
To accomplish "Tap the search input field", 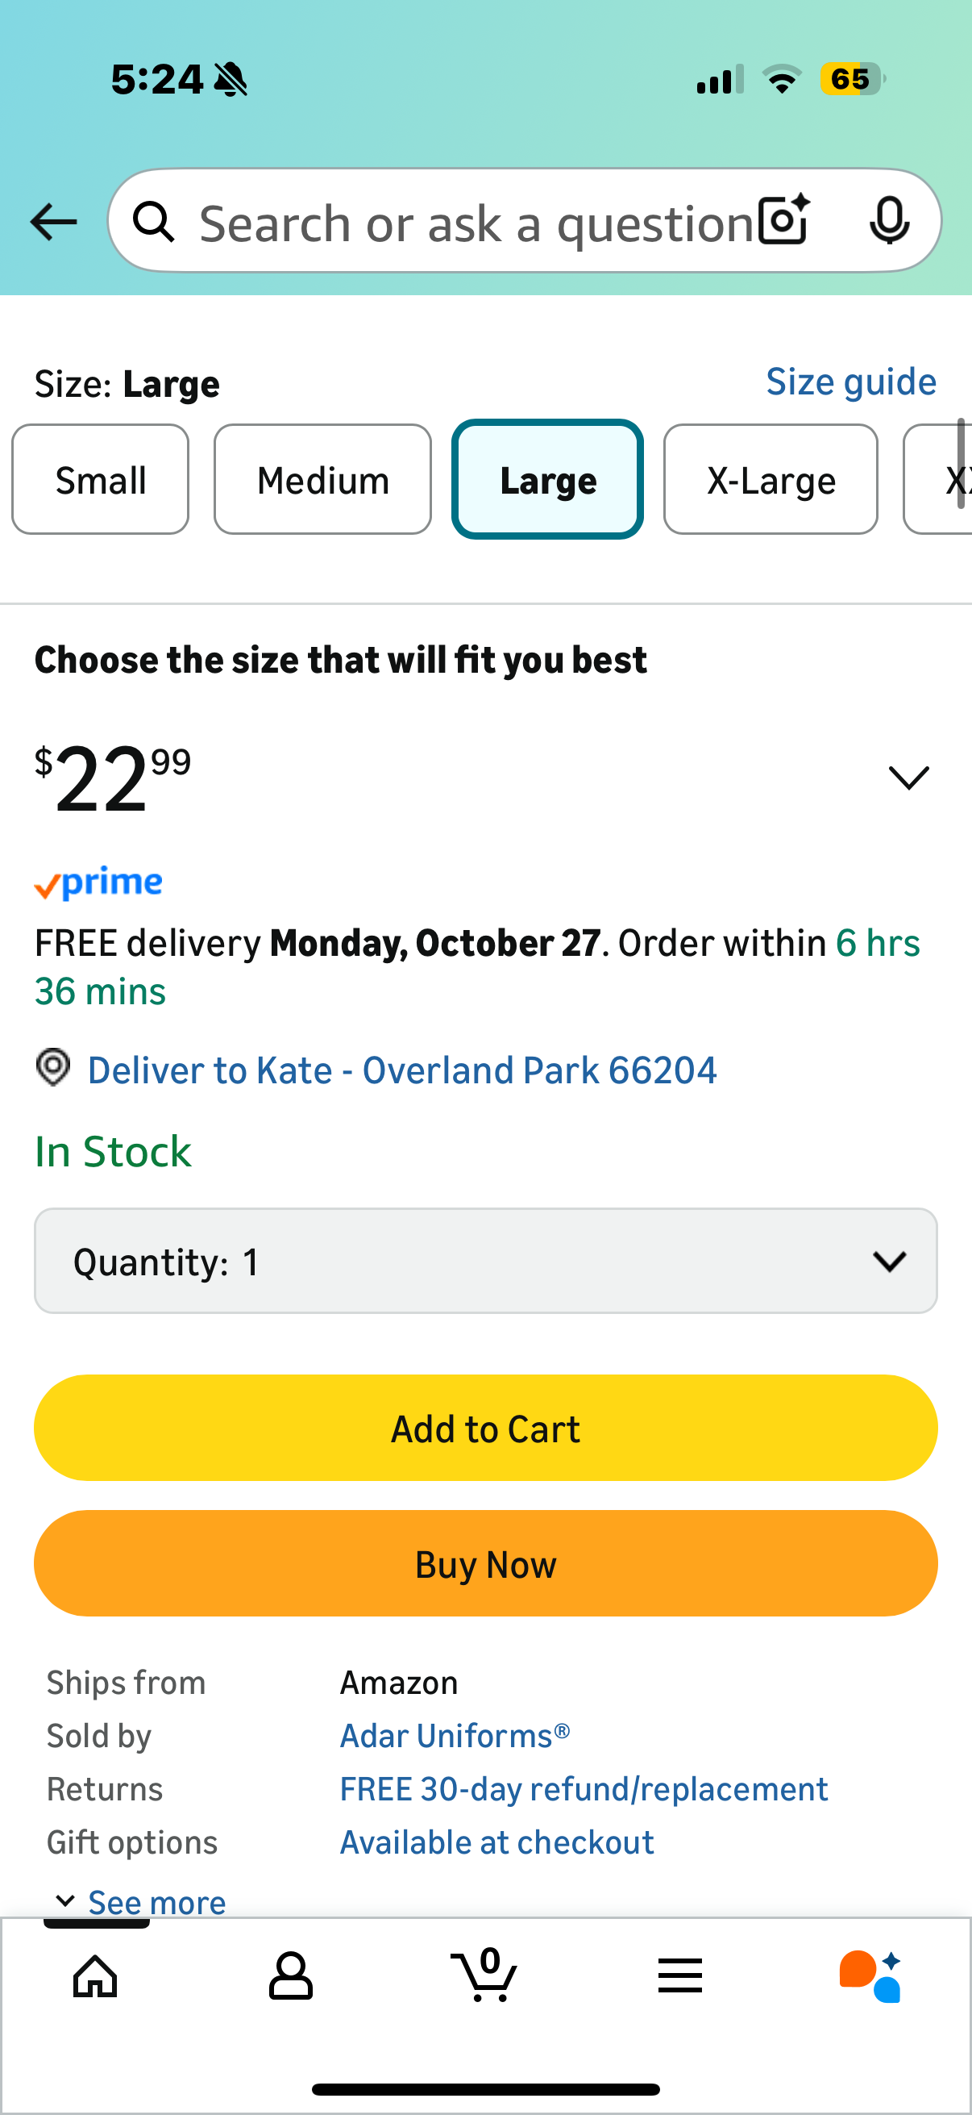I will pos(476,222).
